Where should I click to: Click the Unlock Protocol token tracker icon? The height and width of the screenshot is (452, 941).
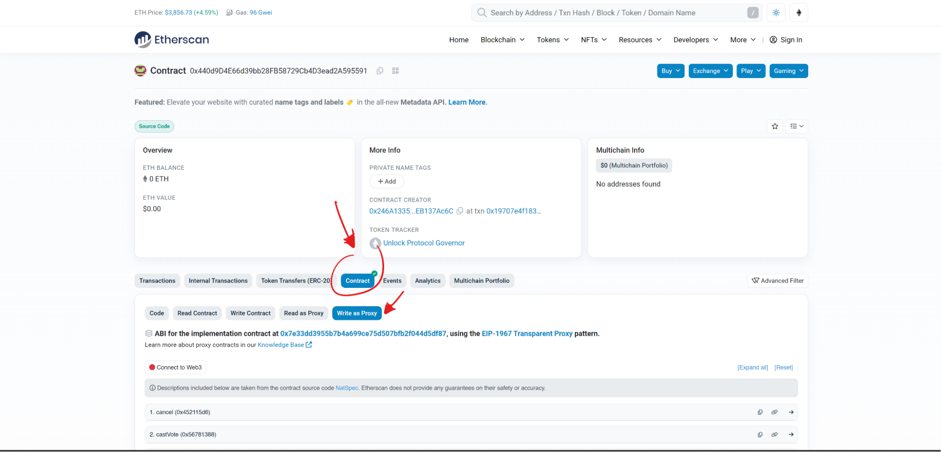pos(375,243)
